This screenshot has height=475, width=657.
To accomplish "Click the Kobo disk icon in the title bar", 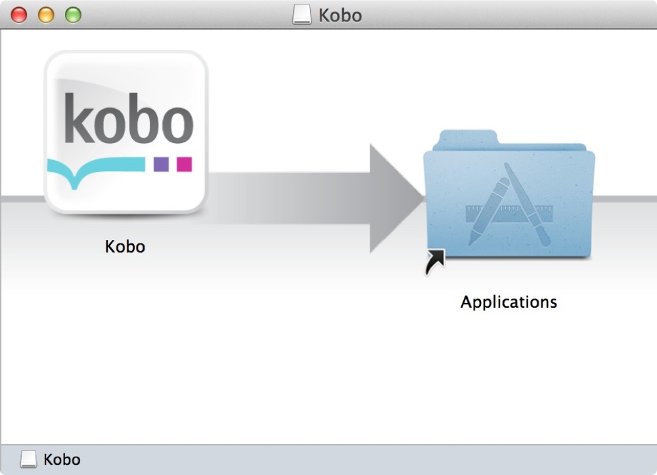I will pos(302,14).
